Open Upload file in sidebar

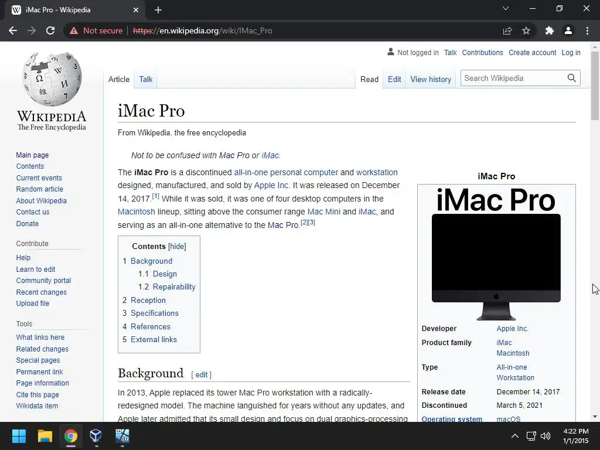(33, 303)
